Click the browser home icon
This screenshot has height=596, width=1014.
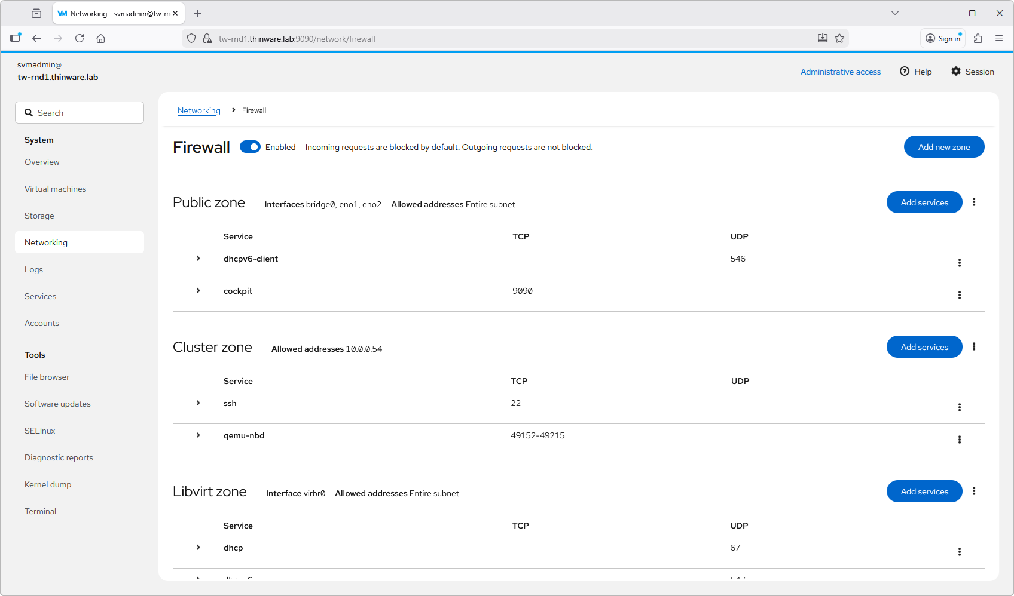101,38
